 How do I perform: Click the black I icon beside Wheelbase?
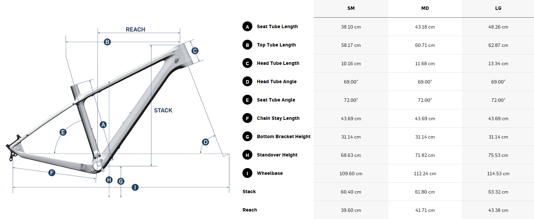(x=247, y=173)
